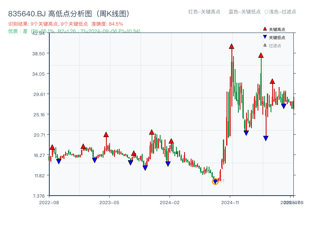This screenshot has width=326, height=244.
Task: Click the blue low triangle right after 2024-11 spike
Action: tap(246, 133)
